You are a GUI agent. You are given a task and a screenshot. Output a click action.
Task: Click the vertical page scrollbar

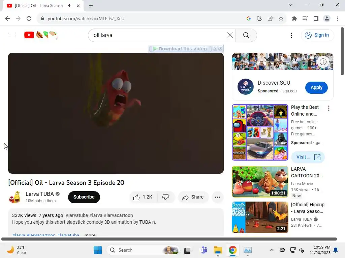[342, 51]
